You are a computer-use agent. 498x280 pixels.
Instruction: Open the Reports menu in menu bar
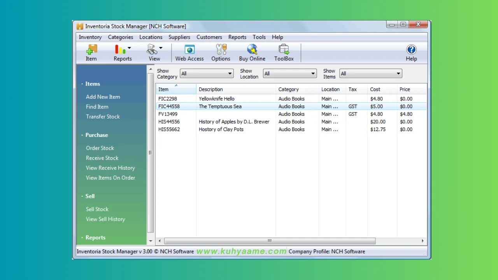click(x=237, y=37)
